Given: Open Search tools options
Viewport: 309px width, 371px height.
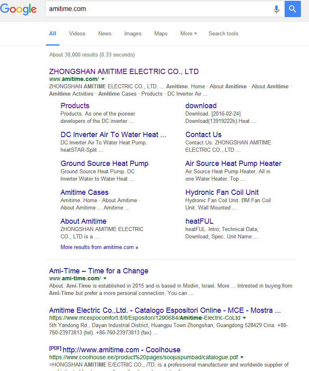Looking at the screenshot, I should 223,34.
